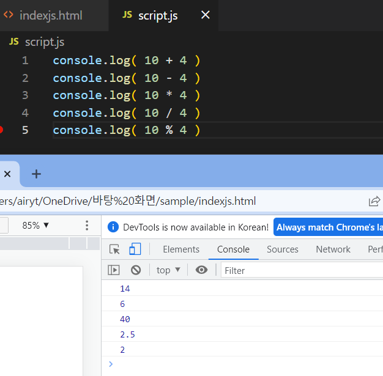Close the current Chrome browser tab
383x376 pixels.
[x=7, y=174]
